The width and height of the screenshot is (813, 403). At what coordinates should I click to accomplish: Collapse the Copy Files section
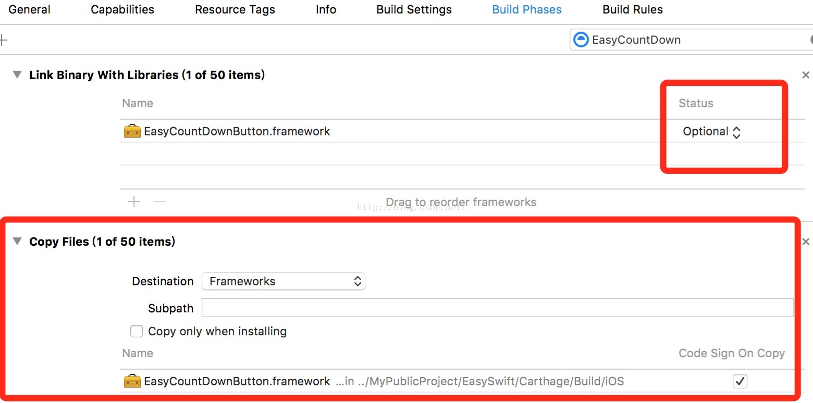(18, 242)
